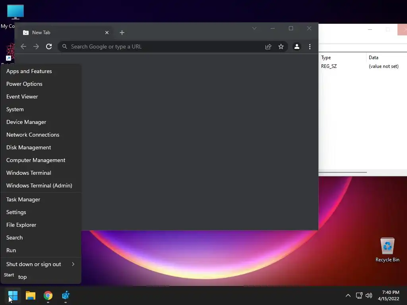Select the REG_SZ cell in registry window
407x305 pixels.
point(329,66)
